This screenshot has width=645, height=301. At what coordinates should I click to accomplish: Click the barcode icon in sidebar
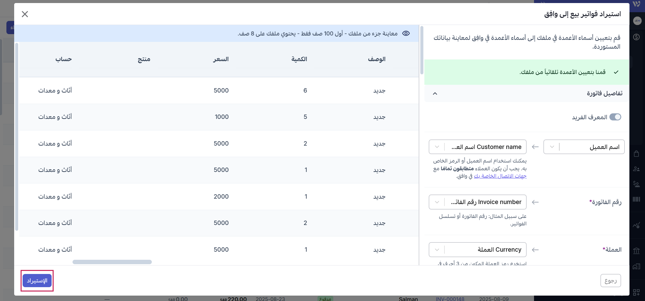pos(636,199)
